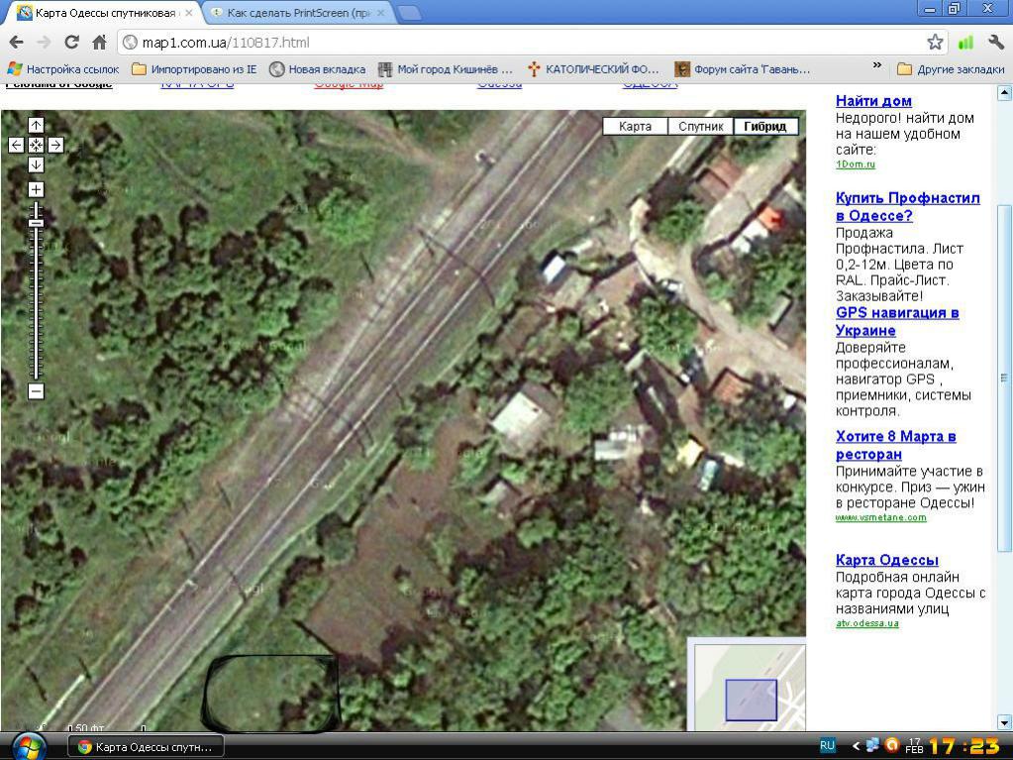Viewport: 1013px width, 760px height.
Task: Open Мой город Кишинёв bookmark
Action: tap(446, 69)
